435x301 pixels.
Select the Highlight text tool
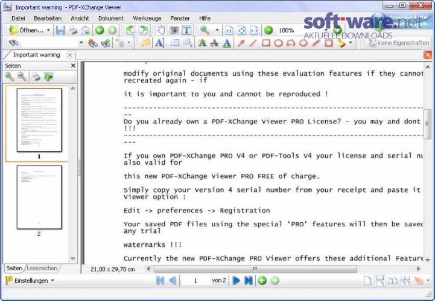(x=202, y=43)
